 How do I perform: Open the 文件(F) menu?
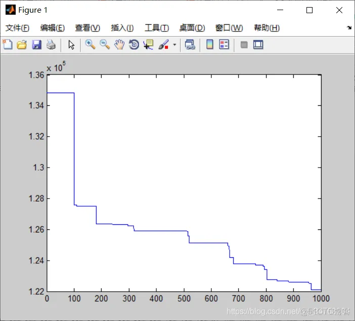[17, 28]
